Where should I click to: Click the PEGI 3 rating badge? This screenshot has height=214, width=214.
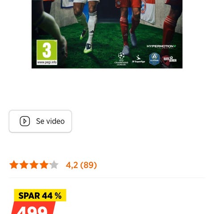click(x=47, y=52)
